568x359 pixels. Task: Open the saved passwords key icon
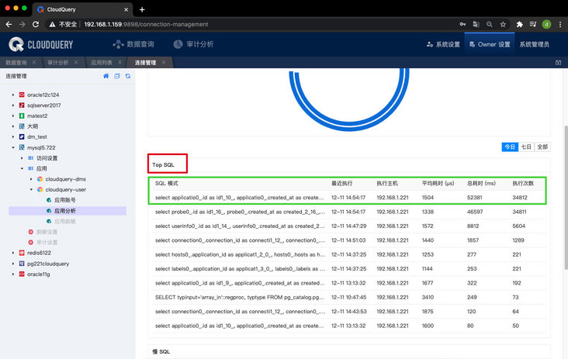(x=462, y=24)
